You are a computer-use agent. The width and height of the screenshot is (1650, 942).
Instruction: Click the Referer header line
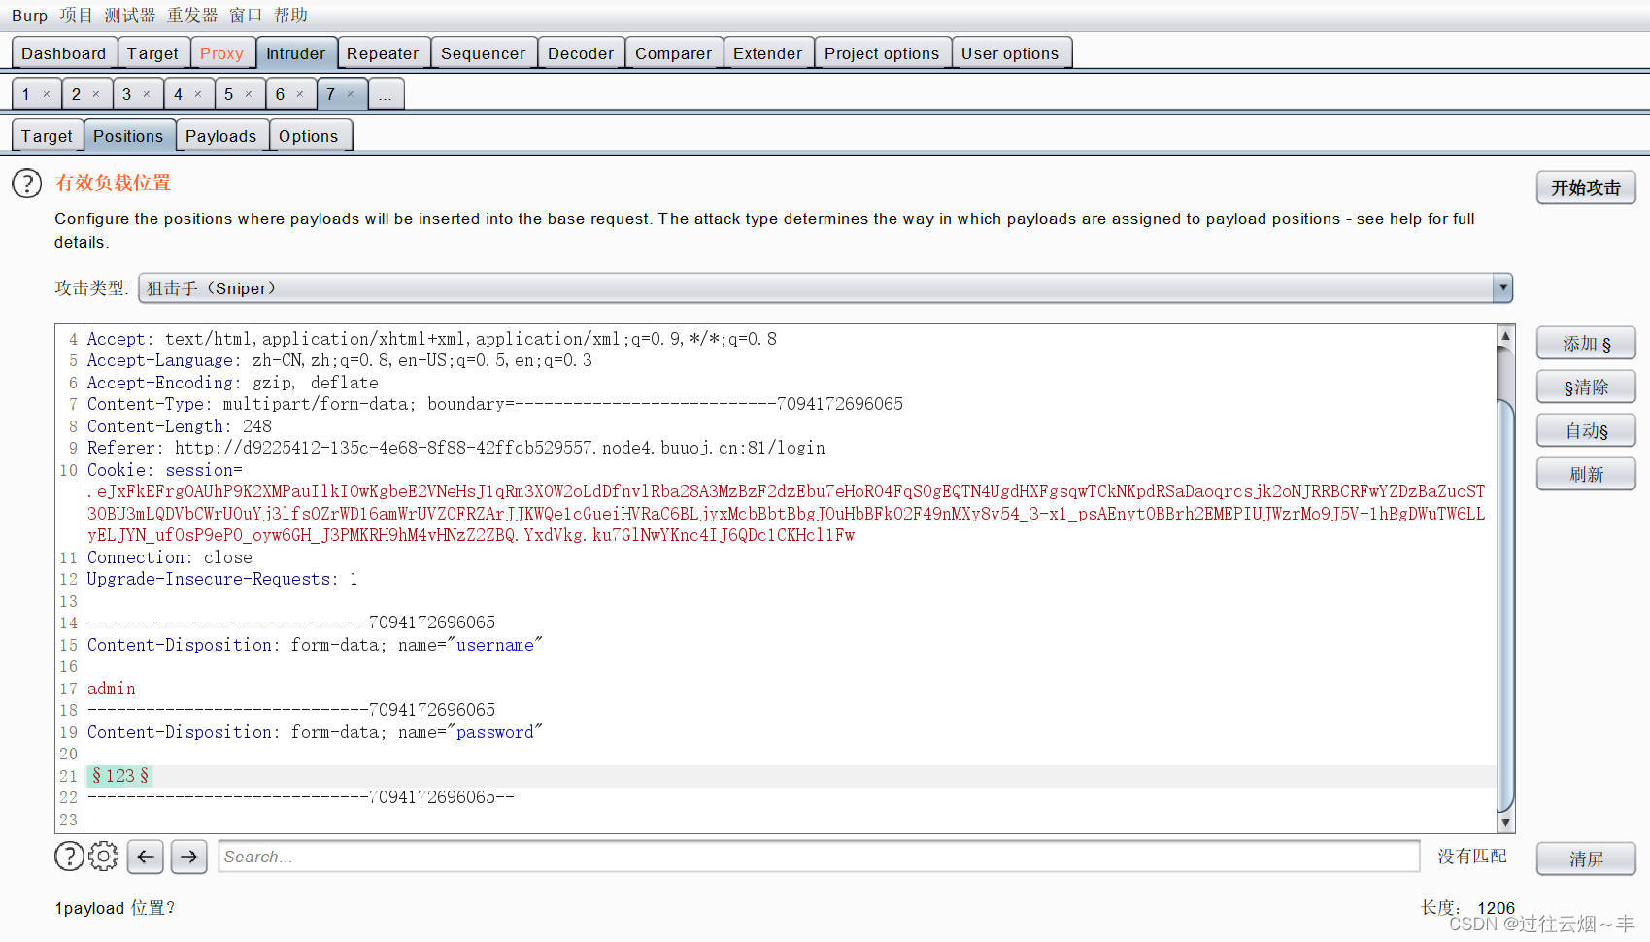pos(456,448)
